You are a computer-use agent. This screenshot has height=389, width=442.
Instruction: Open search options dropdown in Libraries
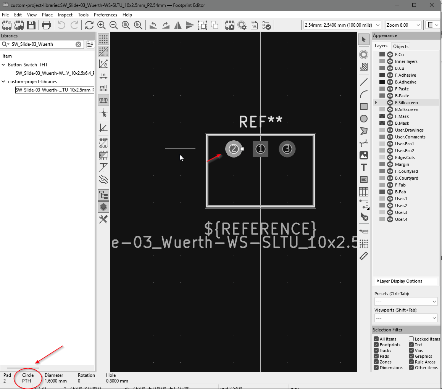[x=5, y=44]
